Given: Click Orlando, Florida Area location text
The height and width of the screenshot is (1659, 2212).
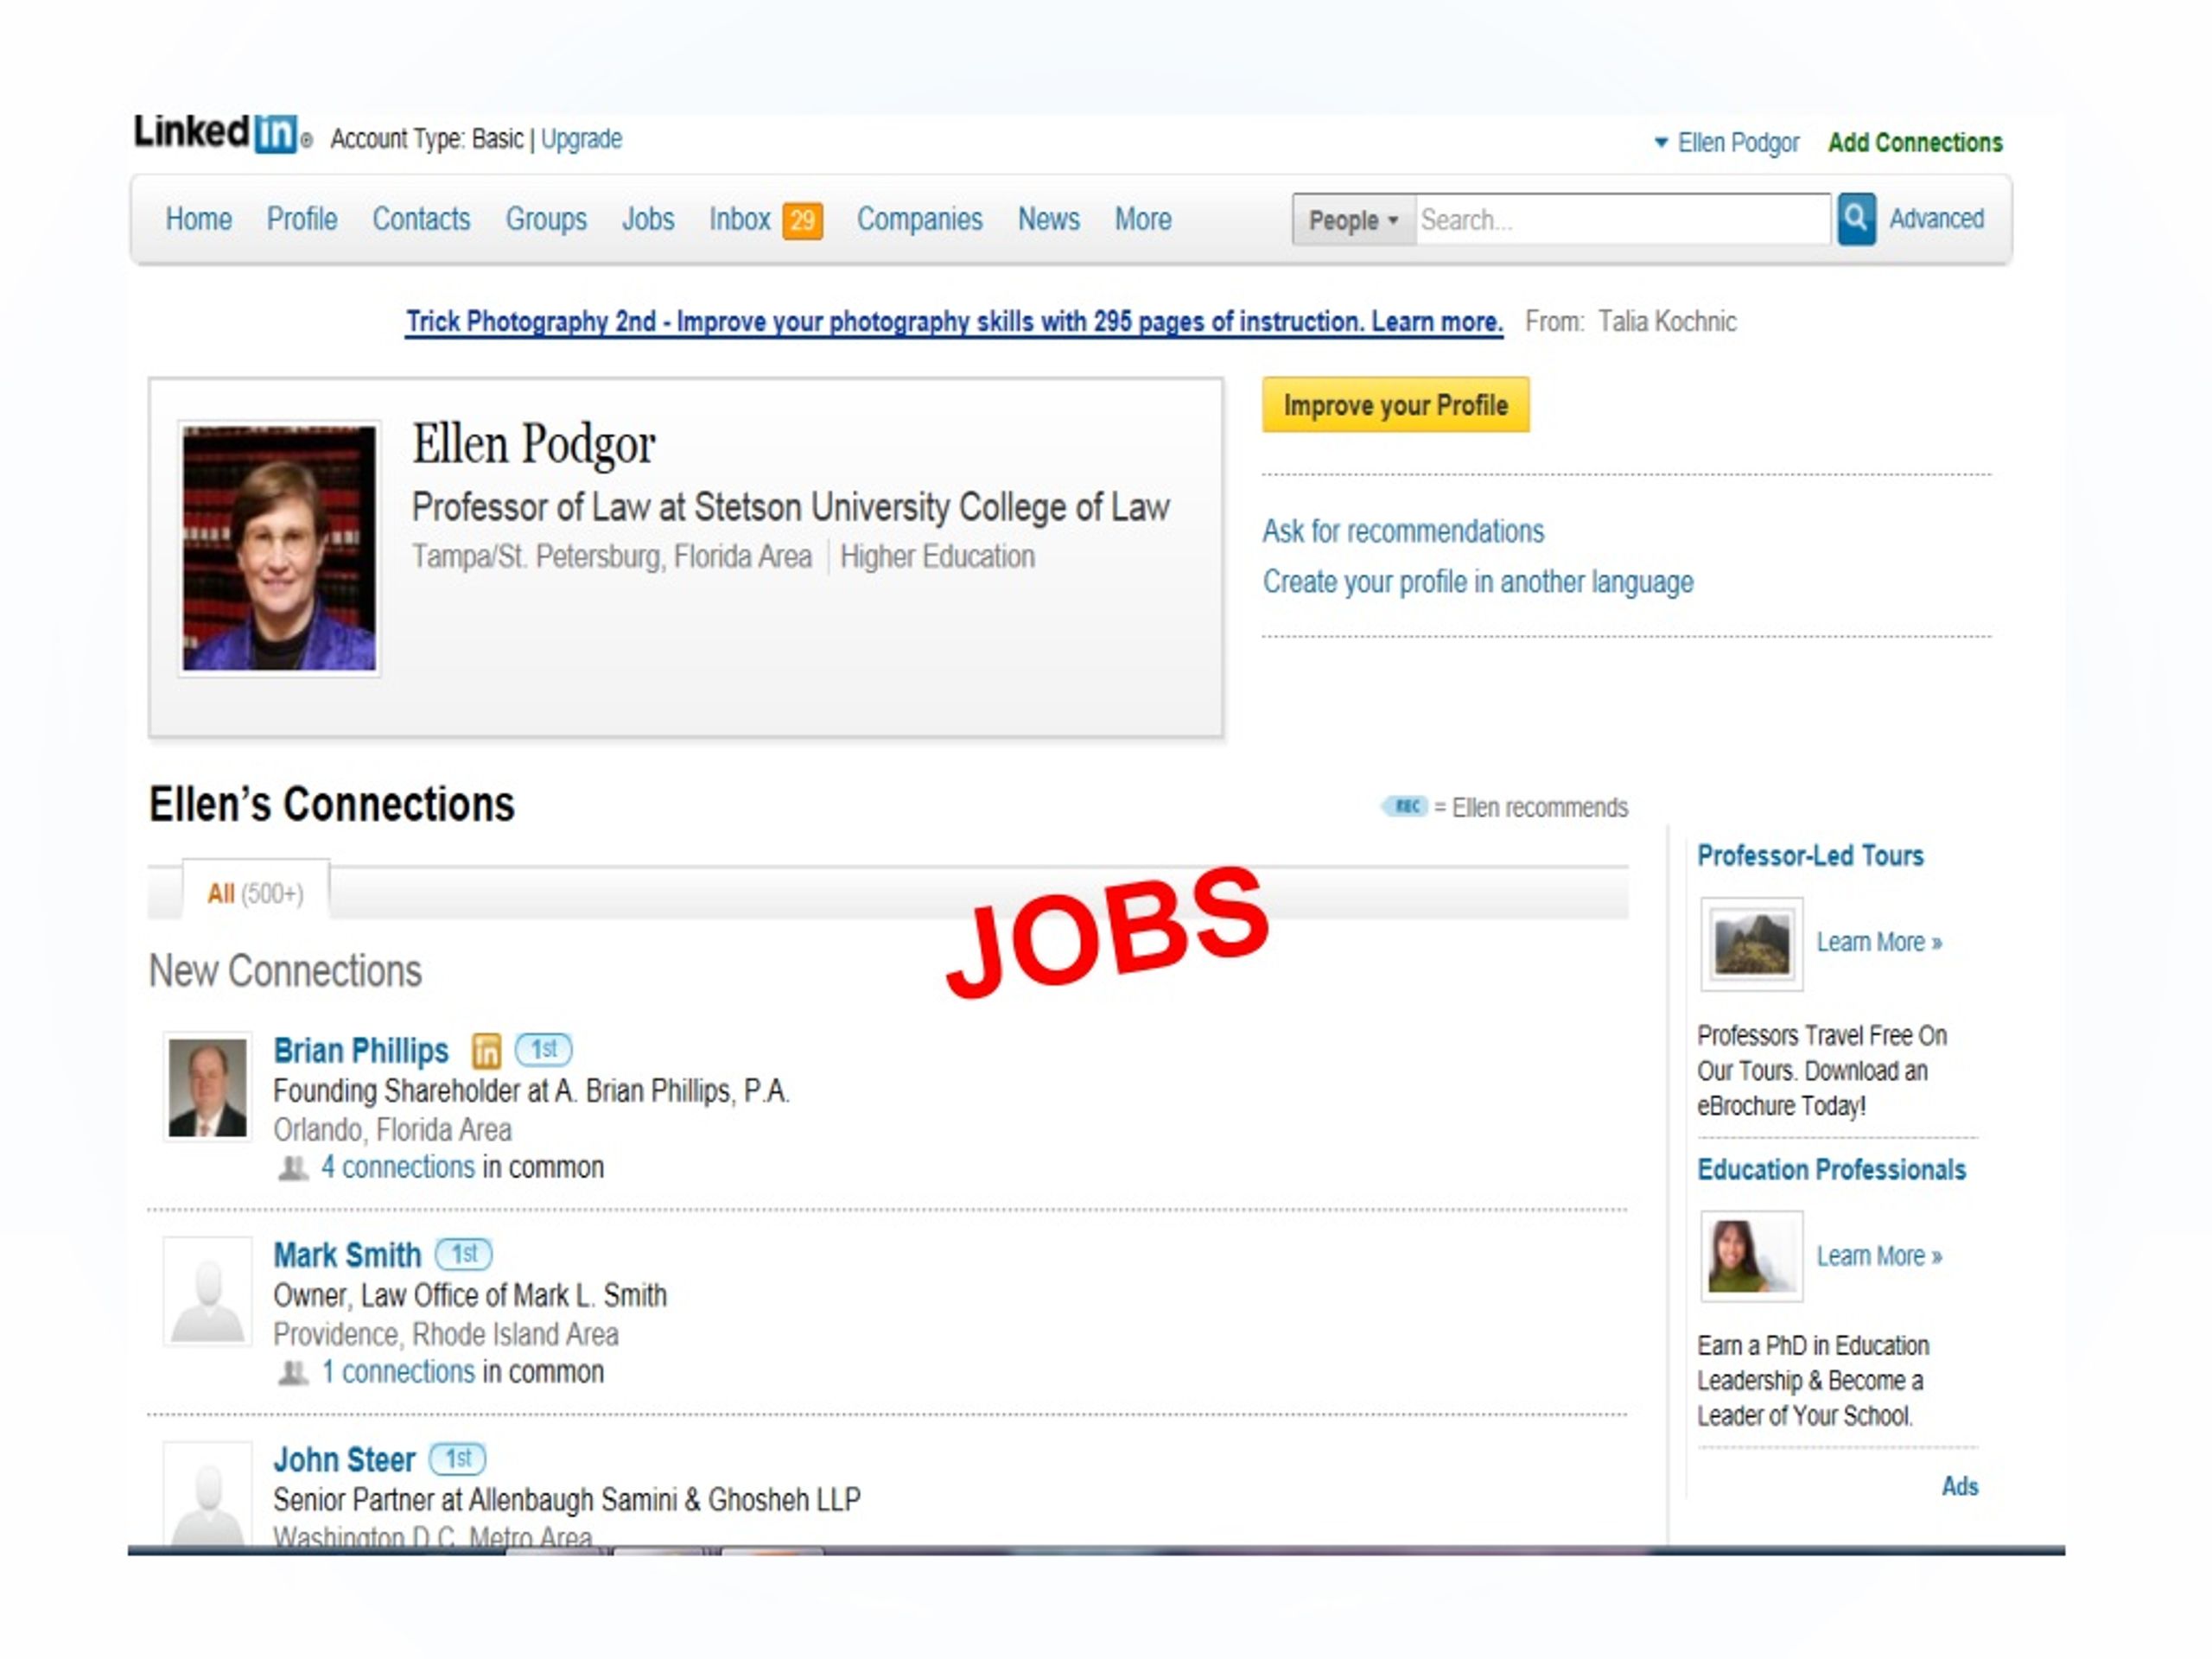Looking at the screenshot, I should pyautogui.click(x=392, y=1130).
